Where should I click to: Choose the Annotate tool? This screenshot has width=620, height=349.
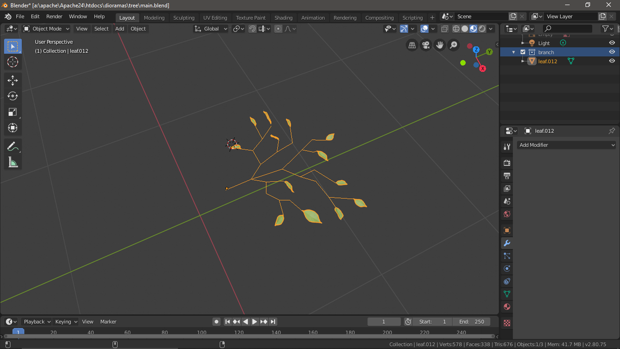pyautogui.click(x=13, y=146)
